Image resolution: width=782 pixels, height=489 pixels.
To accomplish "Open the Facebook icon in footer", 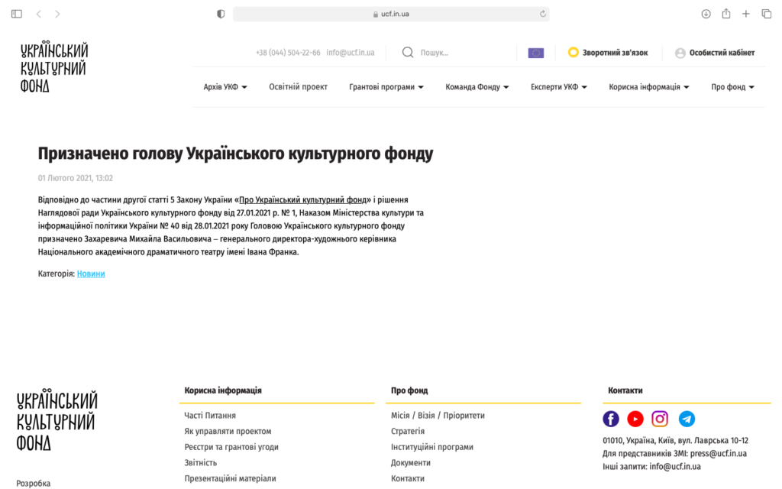I will pos(611,419).
